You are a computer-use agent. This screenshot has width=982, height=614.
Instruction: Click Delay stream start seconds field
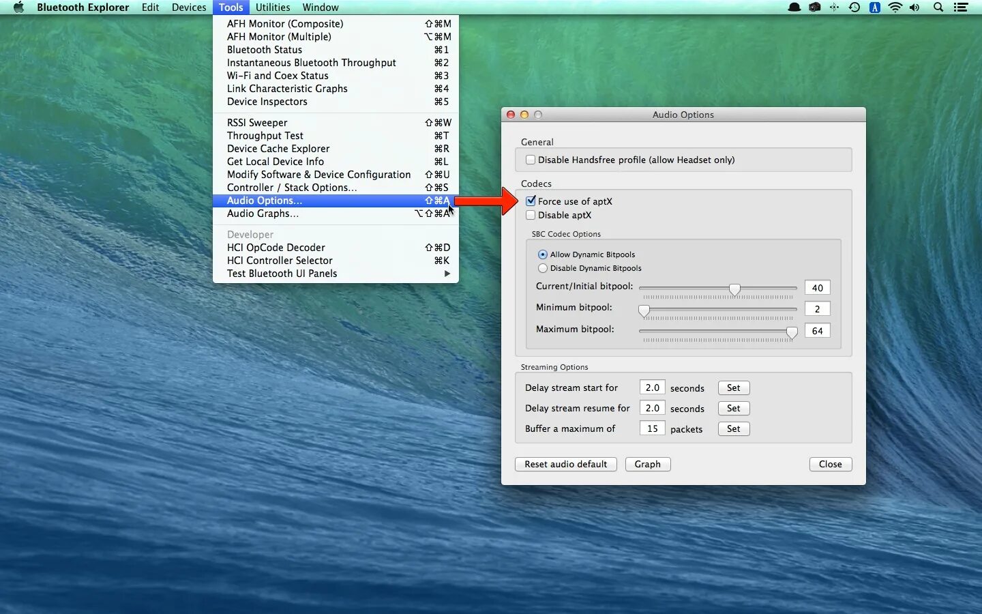click(653, 388)
